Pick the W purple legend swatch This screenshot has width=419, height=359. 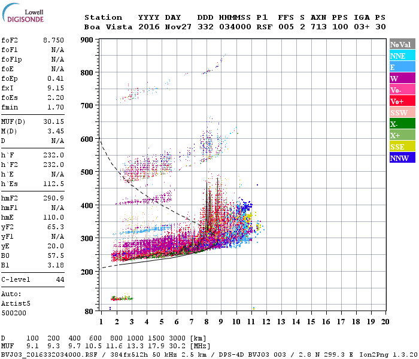pos(402,78)
